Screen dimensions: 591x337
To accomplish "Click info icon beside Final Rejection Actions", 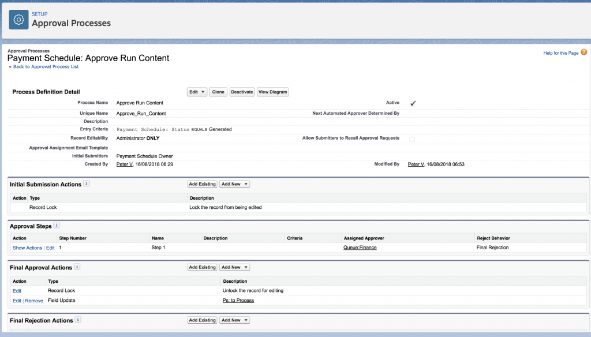I will pos(78,320).
